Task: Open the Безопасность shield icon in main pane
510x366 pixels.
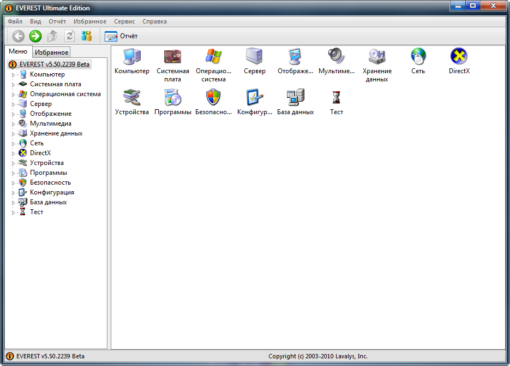Action: pyautogui.click(x=213, y=97)
